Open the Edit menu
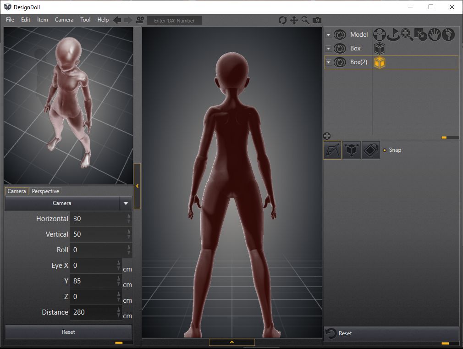Viewport: 463px width, 349px height. 26,20
